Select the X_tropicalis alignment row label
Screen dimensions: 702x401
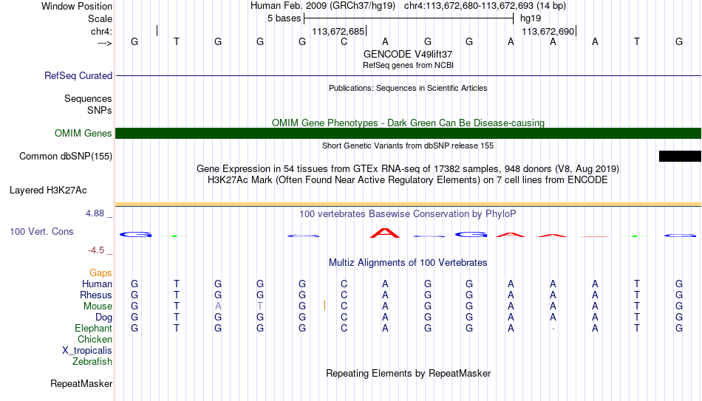pyautogui.click(x=87, y=351)
